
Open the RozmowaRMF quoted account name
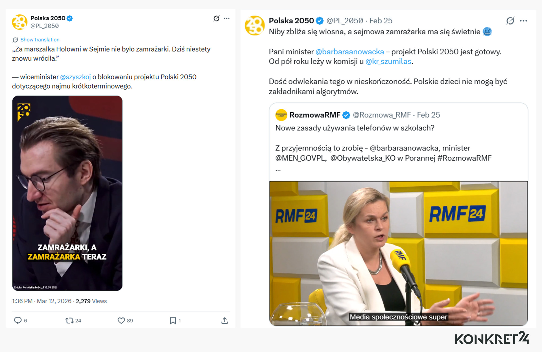pyautogui.click(x=315, y=115)
